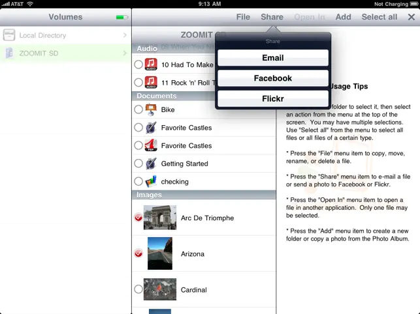The height and width of the screenshot is (314, 420).
Task: Open the Share menu
Action: (x=272, y=17)
